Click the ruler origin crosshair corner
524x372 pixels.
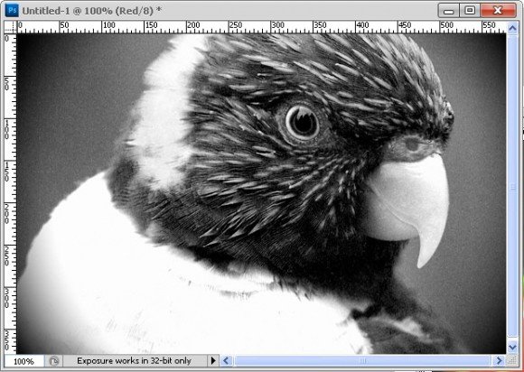pyautogui.click(x=10, y=27)
